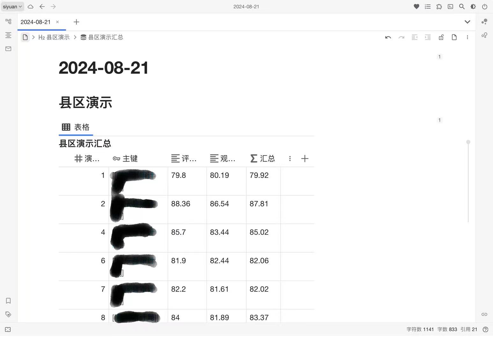Image resolution: width=493 pixels, height=344 pixels.
Task: Click the cell with value 79.92
Action: pyautogui.click(x=263, y=181)
